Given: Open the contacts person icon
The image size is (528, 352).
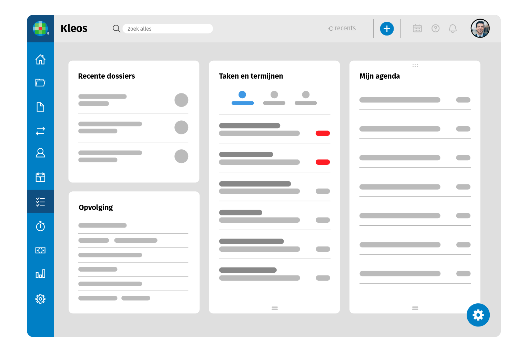Looking at the screenshot, I should (x=40, y=153).
